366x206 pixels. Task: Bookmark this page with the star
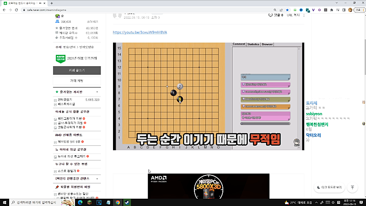[x=287, y=10]
